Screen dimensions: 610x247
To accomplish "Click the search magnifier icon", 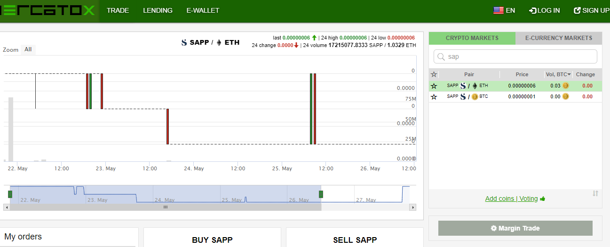I will [441, 56].
